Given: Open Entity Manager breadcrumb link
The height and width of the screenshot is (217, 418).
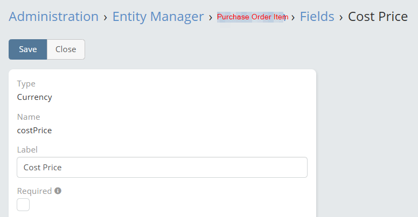Looking at the screenshot, I should click(x=158, y=17).
